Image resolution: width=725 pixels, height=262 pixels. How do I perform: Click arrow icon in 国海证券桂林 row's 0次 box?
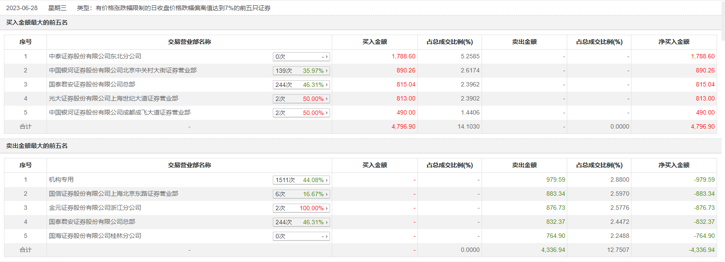327,236
